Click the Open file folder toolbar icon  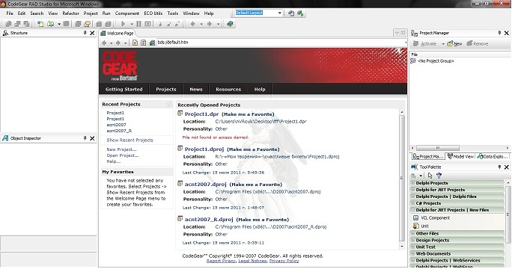coord(51,24)
